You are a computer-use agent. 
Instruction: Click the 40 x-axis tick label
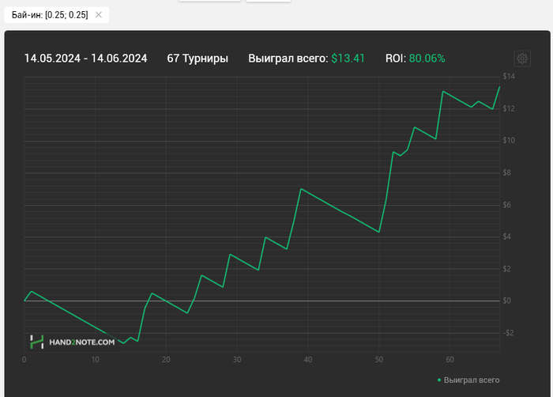point(308,360)
